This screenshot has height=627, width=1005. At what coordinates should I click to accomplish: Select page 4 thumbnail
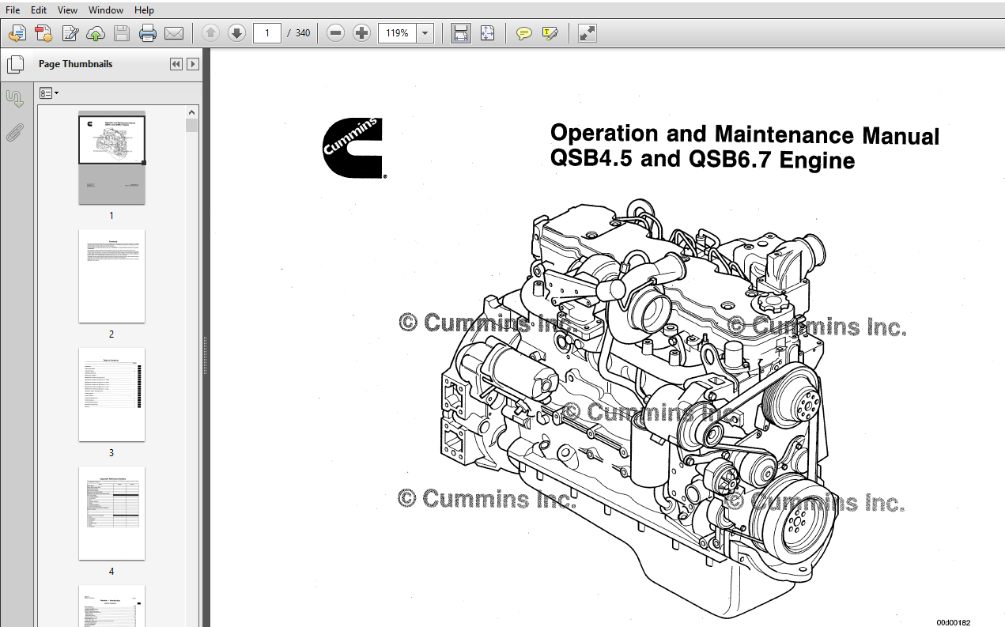click(x=111, y=513)
